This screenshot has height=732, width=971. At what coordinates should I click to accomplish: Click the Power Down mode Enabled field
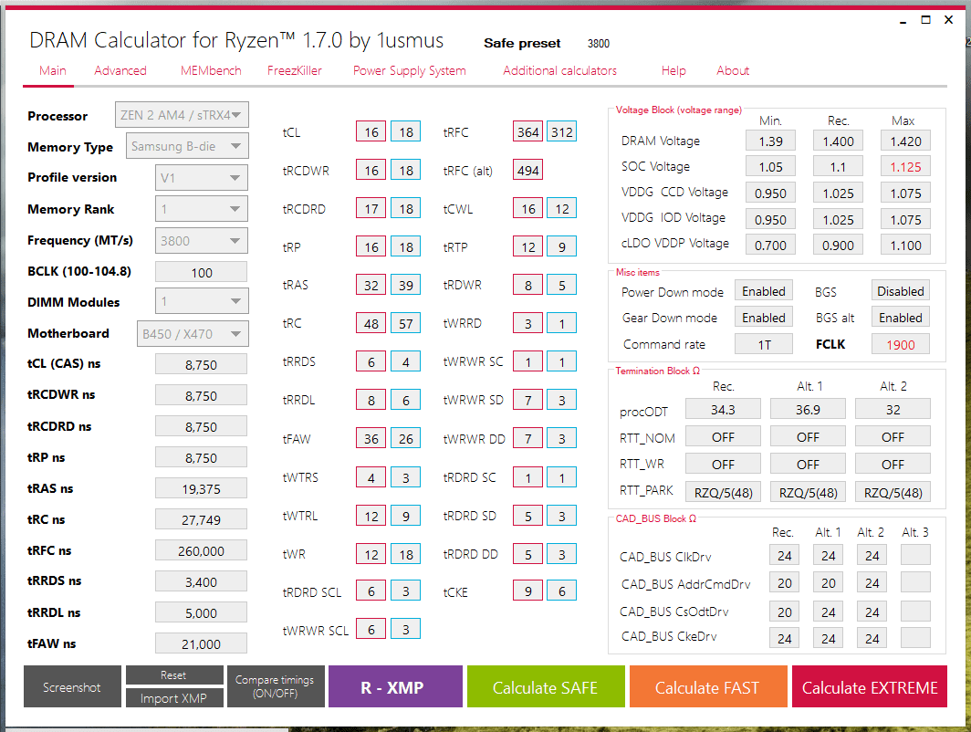764,291
